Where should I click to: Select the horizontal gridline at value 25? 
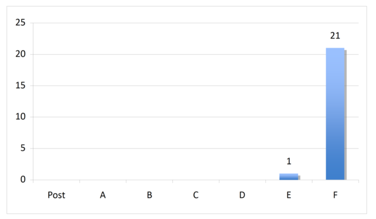(190, 23)
